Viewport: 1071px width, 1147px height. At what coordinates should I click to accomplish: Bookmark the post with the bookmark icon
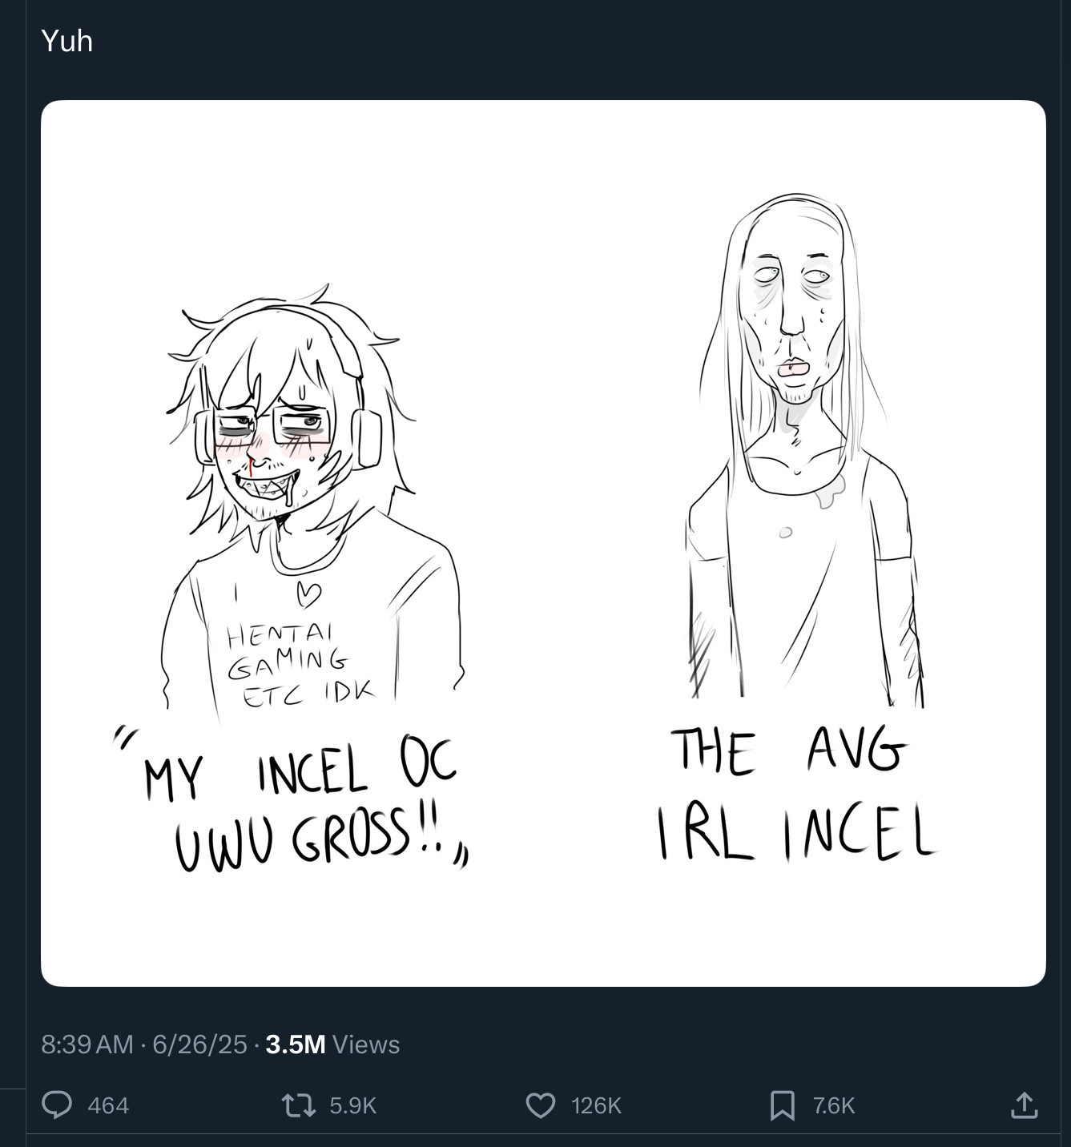click(x=782, y=1105)
